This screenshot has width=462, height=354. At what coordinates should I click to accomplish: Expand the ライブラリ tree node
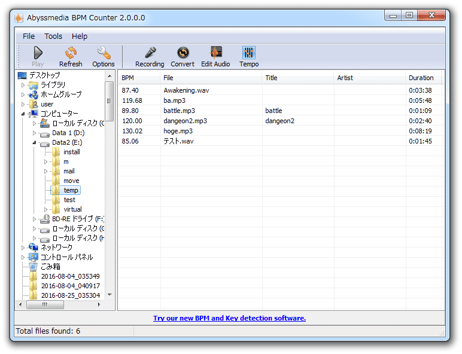coord(23,86)
